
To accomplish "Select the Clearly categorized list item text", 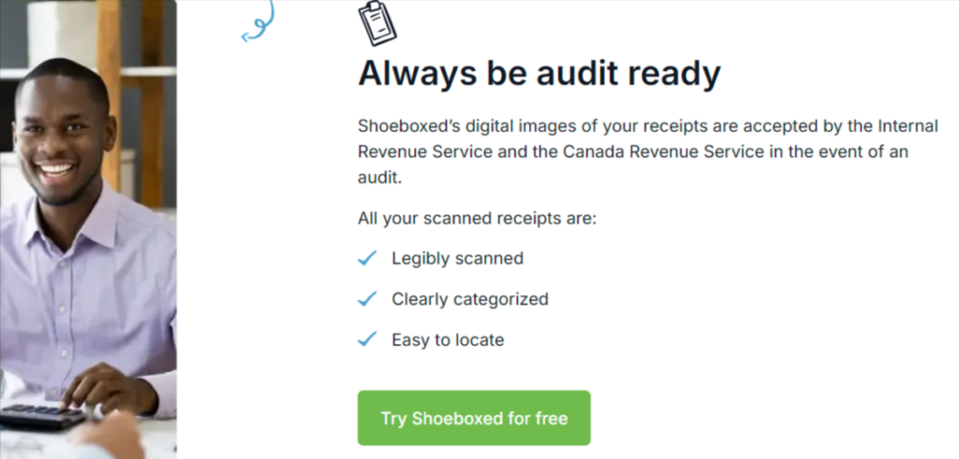I will (469, 299).
